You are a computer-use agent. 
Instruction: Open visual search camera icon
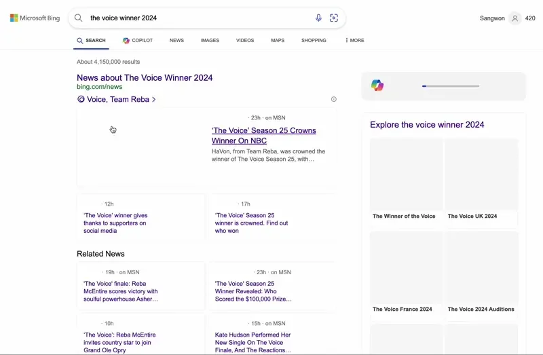pyautogui.click(x=334, y=18)
